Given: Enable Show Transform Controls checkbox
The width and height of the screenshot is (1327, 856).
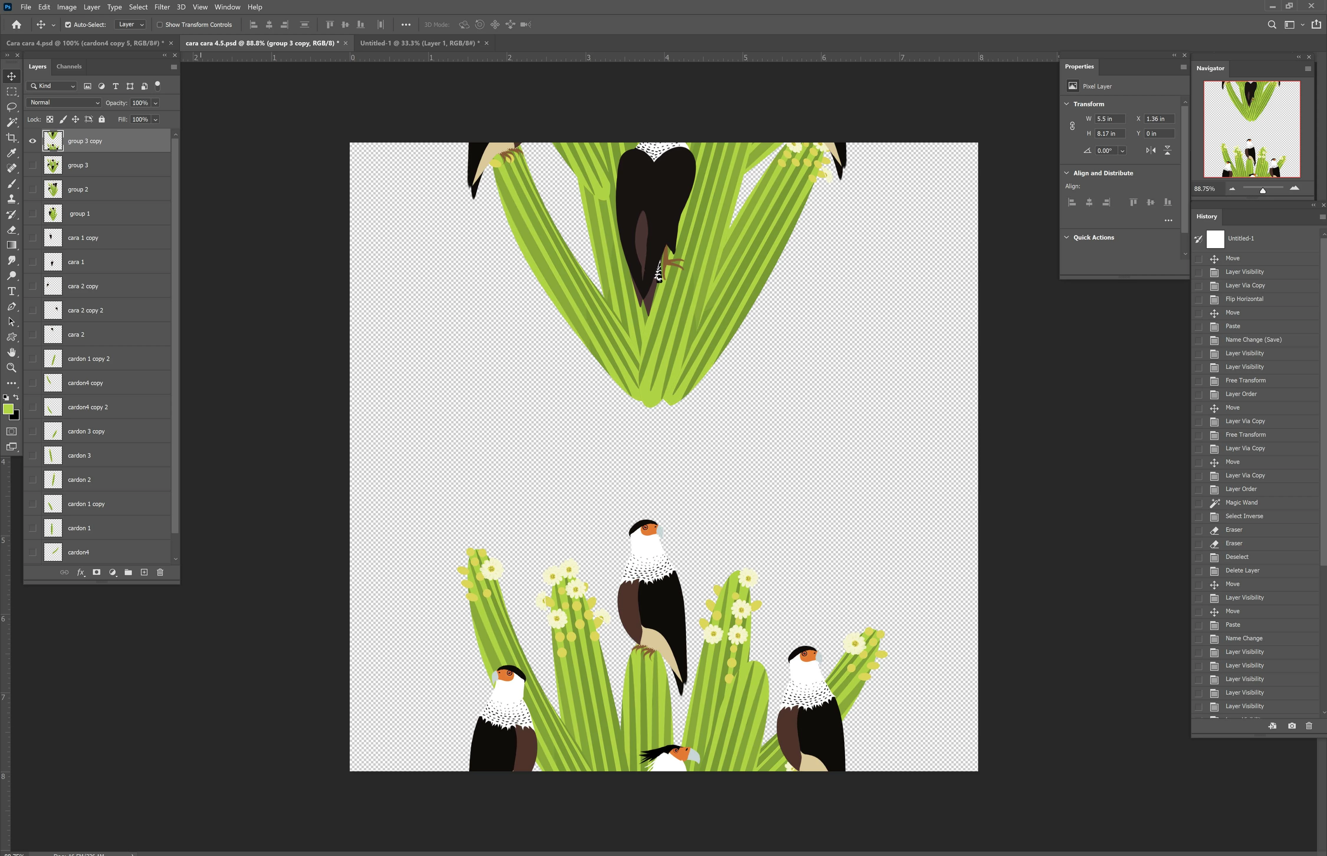Looking at the screenshot, I should click(160, 24).
